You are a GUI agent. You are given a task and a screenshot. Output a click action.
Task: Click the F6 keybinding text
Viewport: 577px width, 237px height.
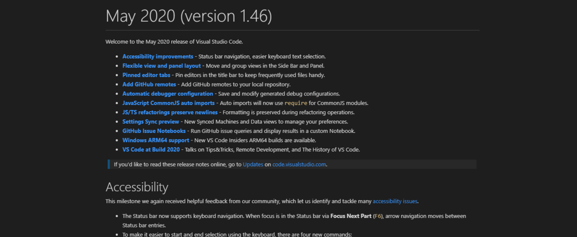tap(377, 216)
